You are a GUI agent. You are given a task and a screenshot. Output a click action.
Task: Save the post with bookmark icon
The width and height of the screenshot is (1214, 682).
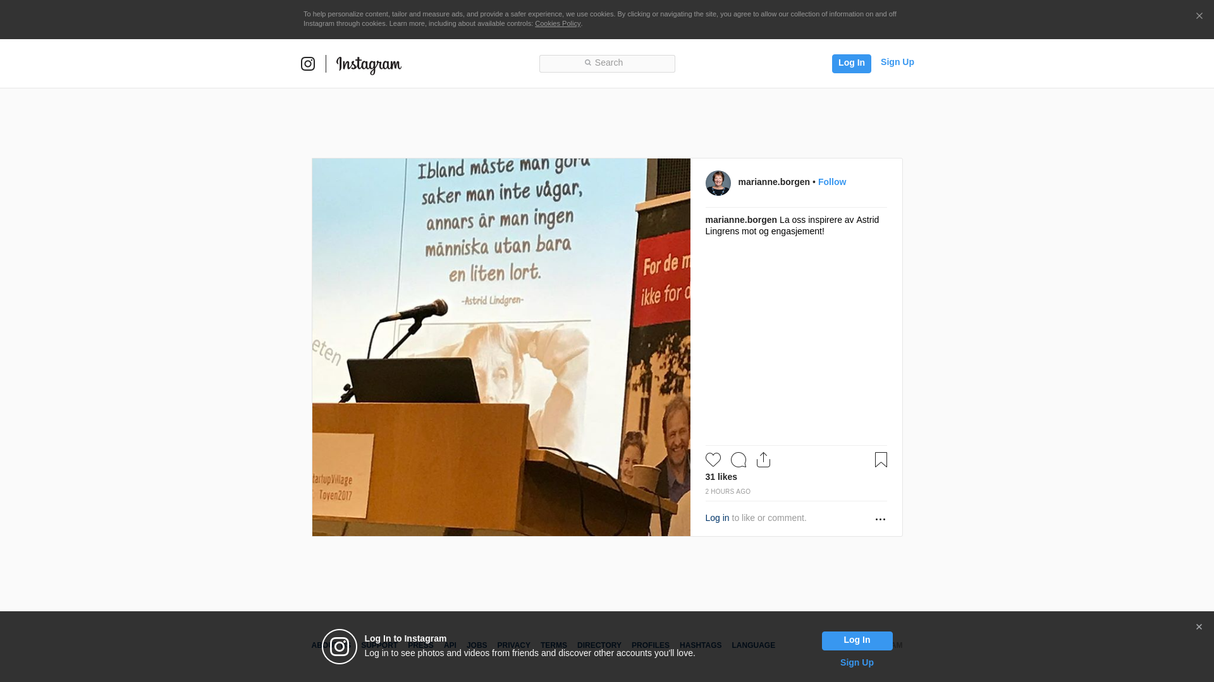coord(881,460)
